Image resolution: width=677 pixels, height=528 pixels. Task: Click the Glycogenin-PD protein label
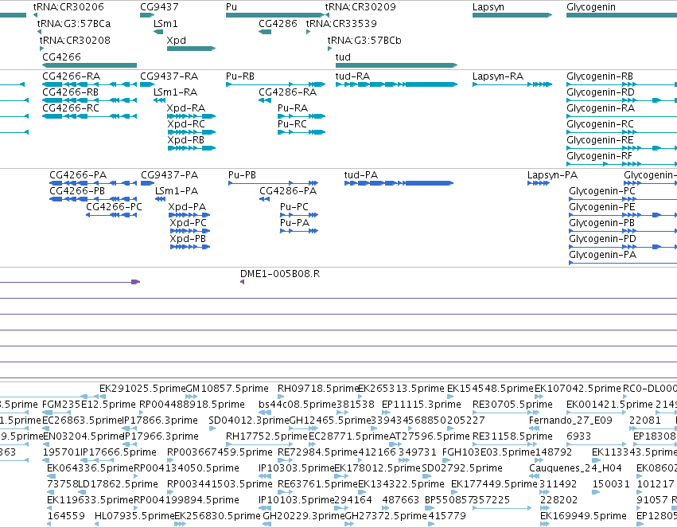pyautogui.click(x=603, y=239)
